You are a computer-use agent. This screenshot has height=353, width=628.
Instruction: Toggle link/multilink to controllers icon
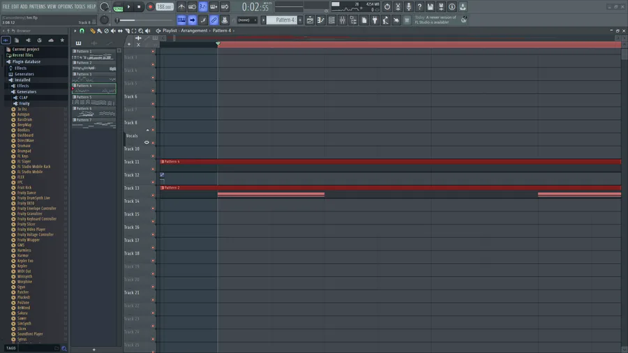pos(214,20)
